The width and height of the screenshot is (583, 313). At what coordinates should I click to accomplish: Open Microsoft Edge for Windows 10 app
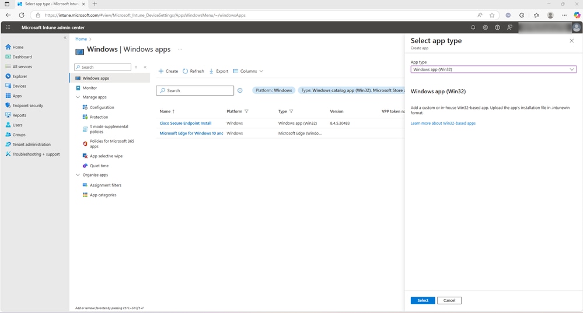coord(191,133)
